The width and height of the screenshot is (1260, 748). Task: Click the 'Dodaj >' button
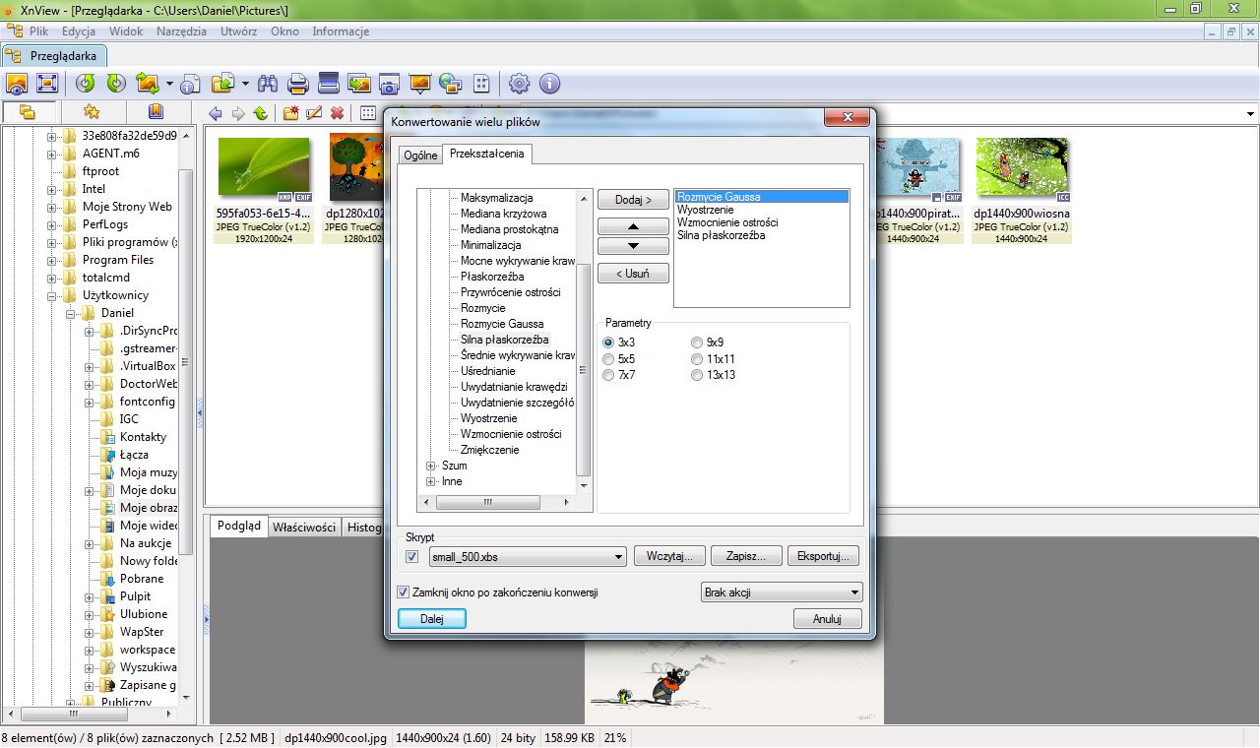[634, 200]
